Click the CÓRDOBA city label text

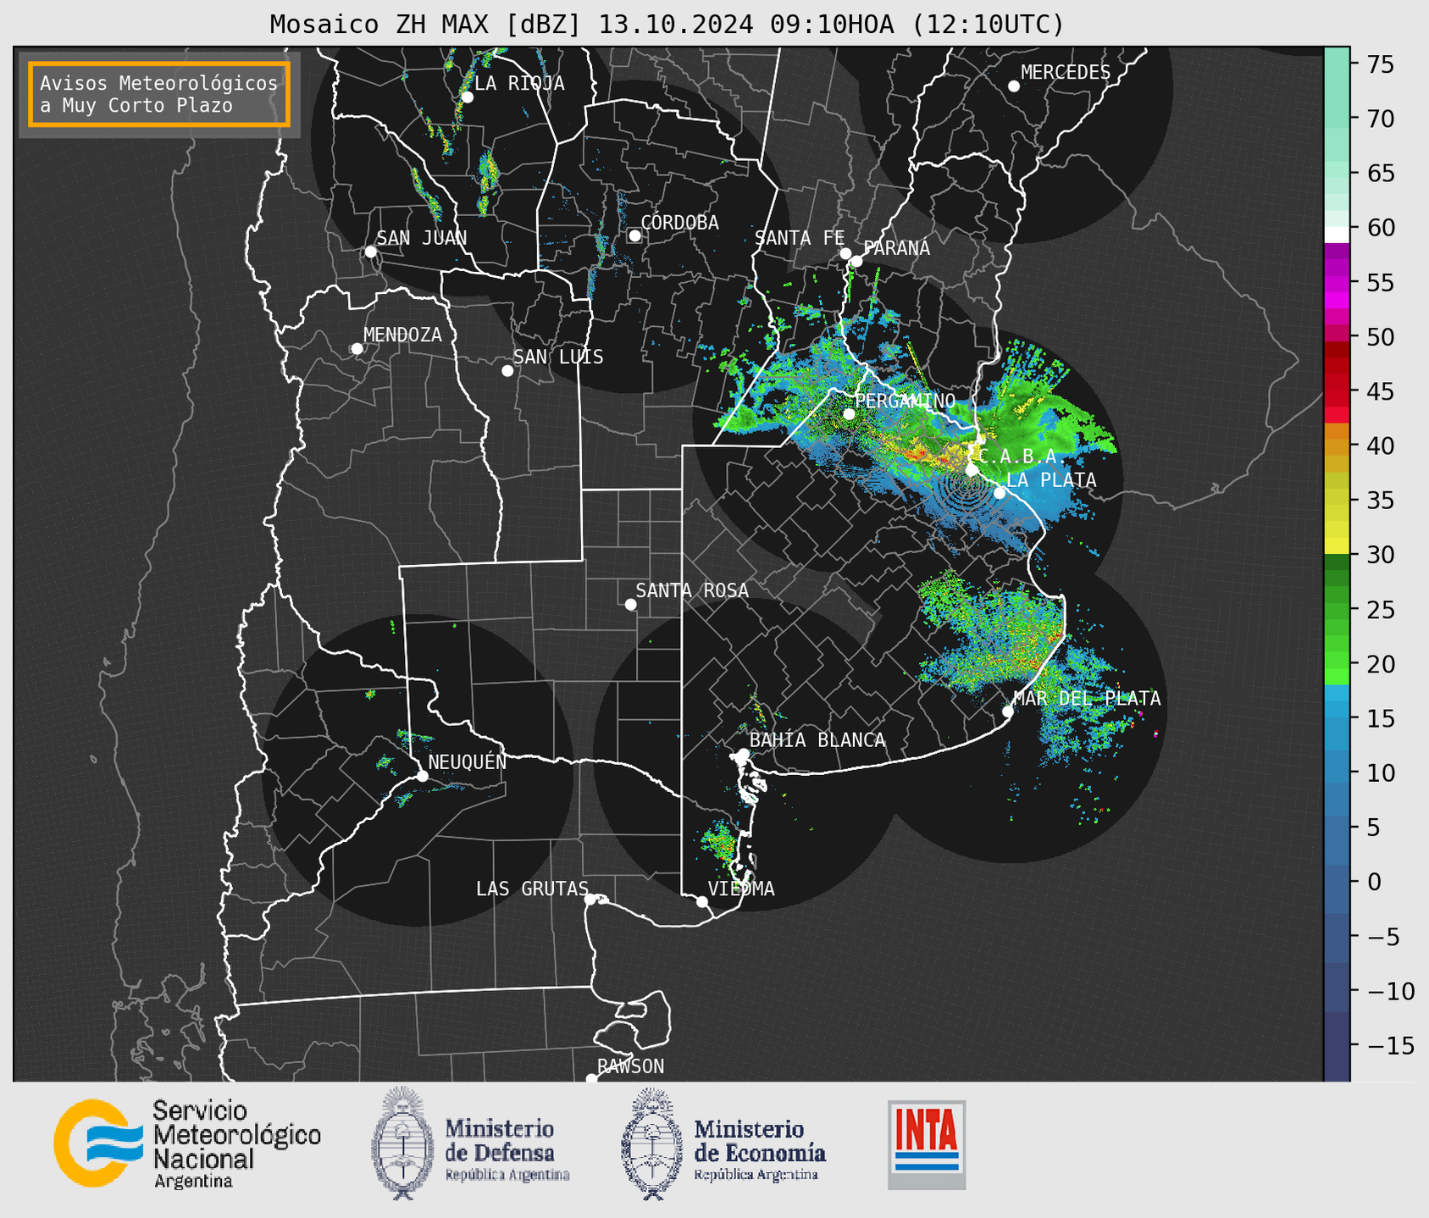pyautogui.click(x=680, y=223)
